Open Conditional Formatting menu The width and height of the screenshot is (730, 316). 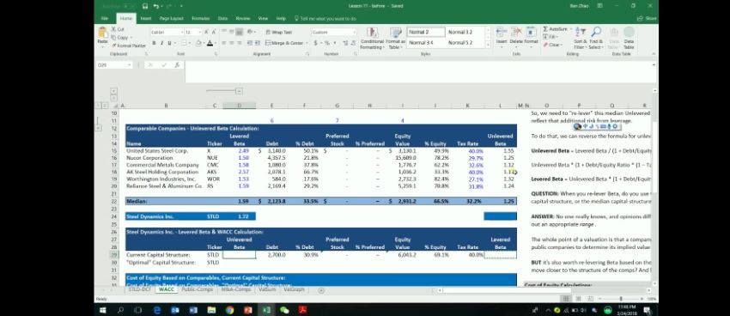coord(372,38)
